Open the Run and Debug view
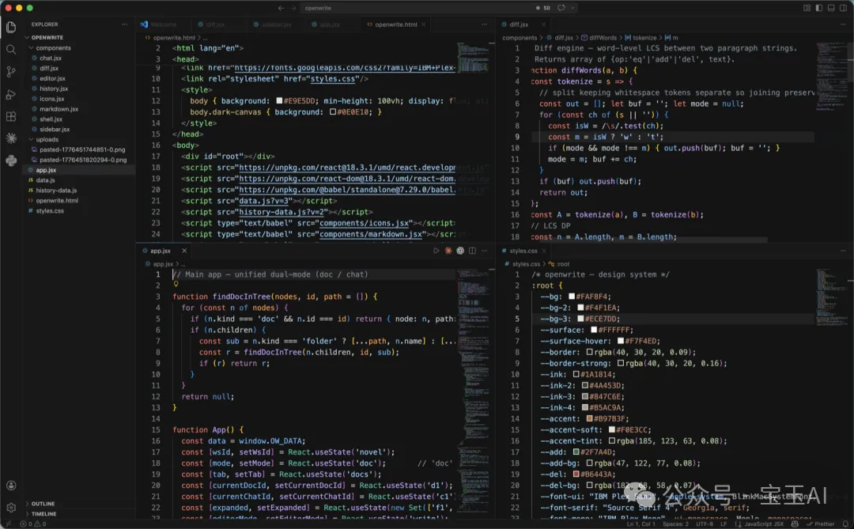Image resolution: width=854 pixels, height=529 pixels. [11, 94]
